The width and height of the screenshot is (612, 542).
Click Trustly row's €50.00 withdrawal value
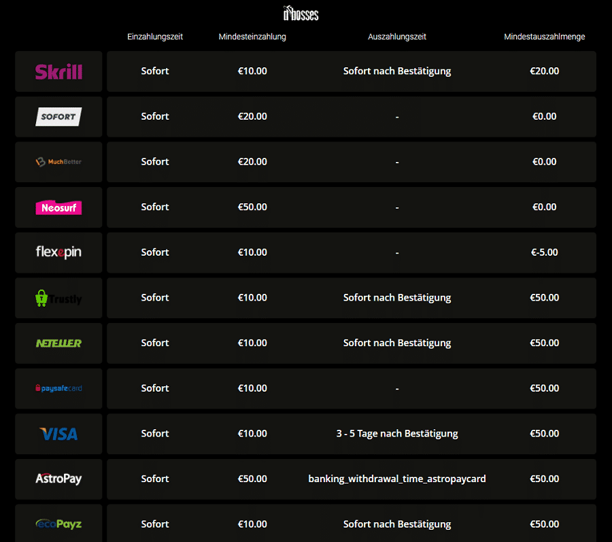[x=544, y=297]
